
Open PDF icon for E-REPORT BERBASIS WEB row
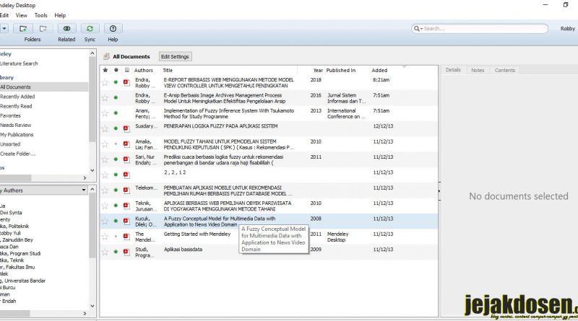(x=126, y=82)
